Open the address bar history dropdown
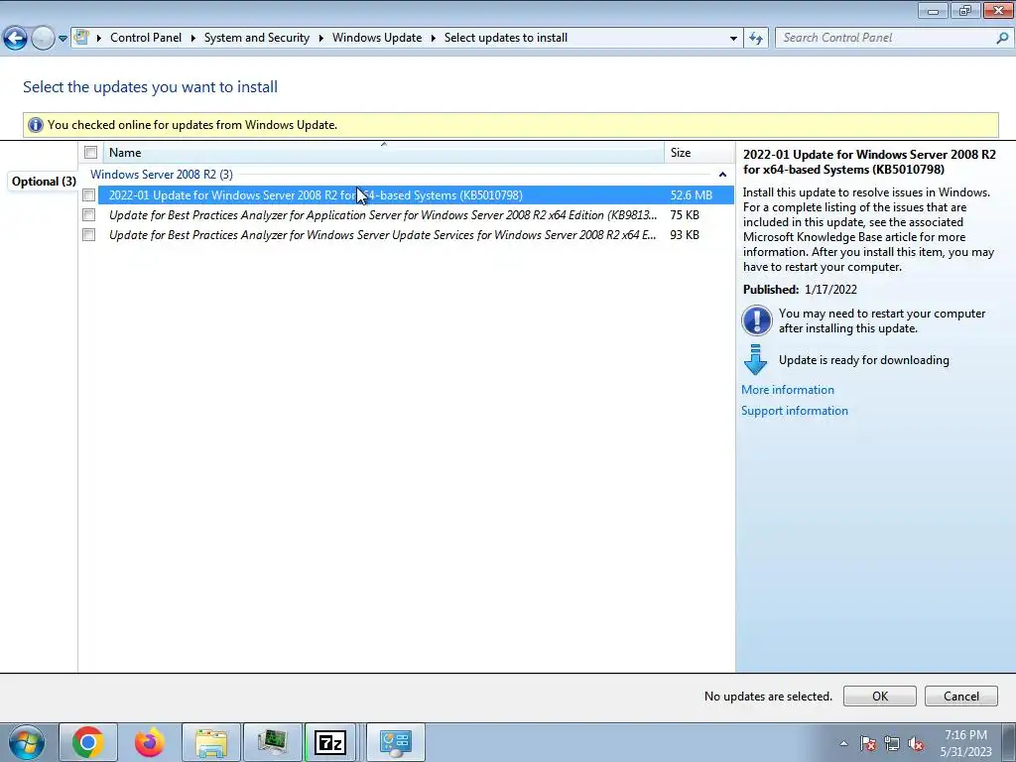Image resolution: width=1016 pixels, height=762 pixels. tap(733, 38)
